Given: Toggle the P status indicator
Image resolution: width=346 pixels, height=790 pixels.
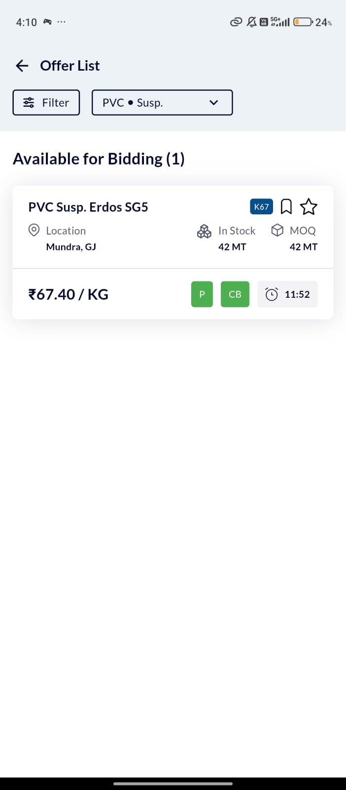Looking at the screenshot, I should pos(202,294).
